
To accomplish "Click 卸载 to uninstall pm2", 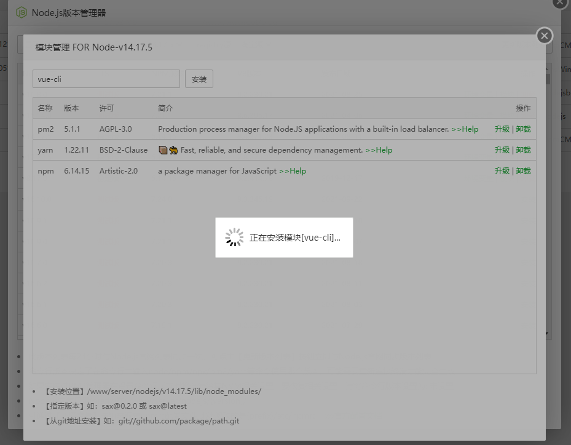I will click(523, 129).
